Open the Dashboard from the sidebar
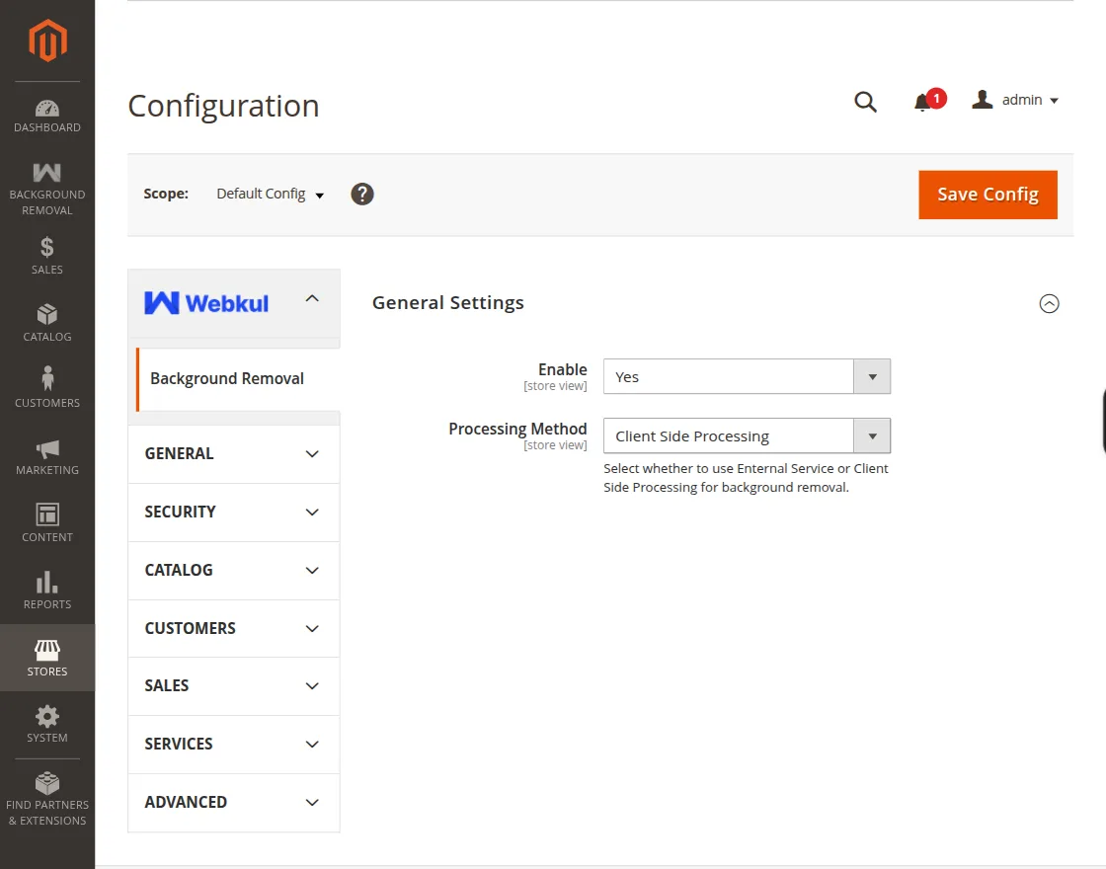 point(46,112)
